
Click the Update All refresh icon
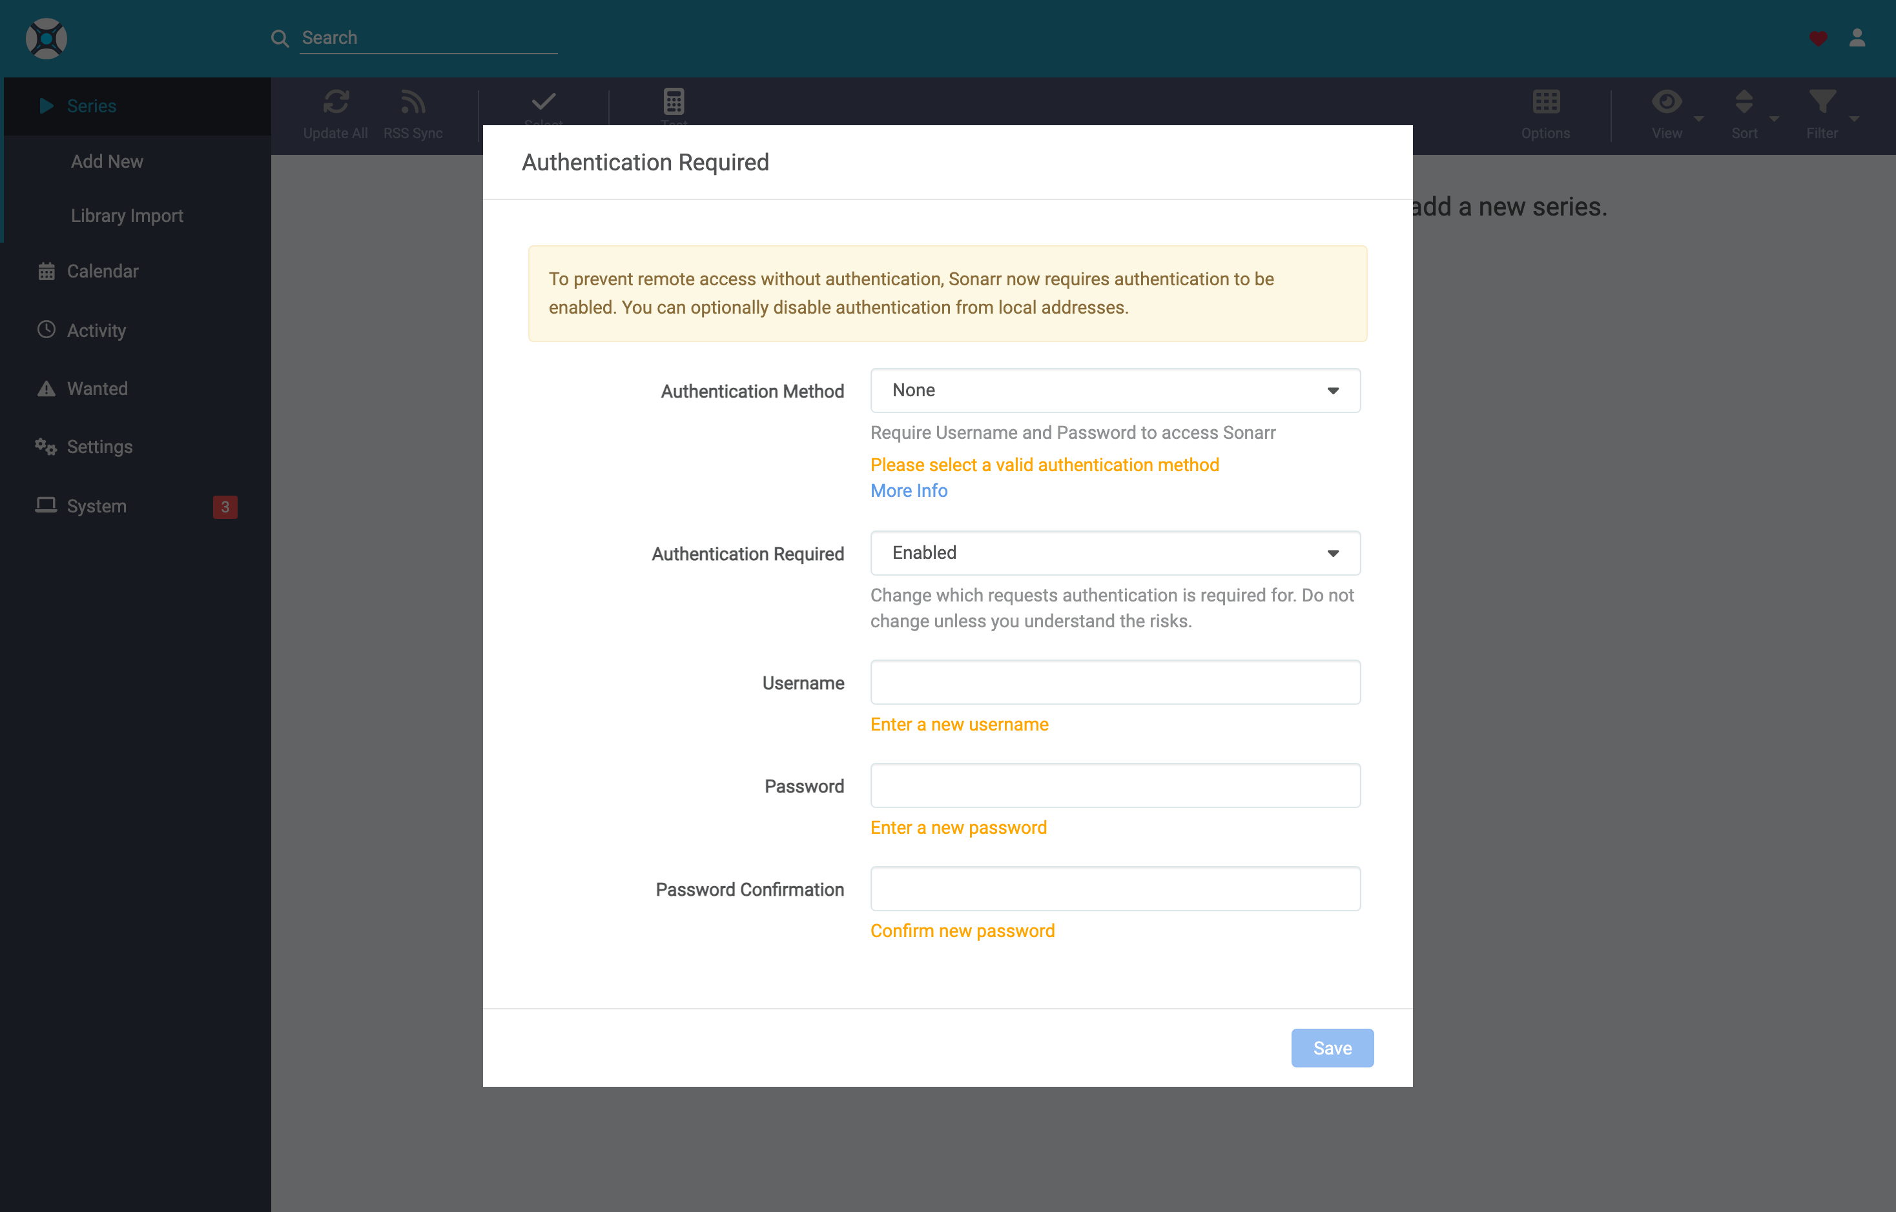coord(336,101)
